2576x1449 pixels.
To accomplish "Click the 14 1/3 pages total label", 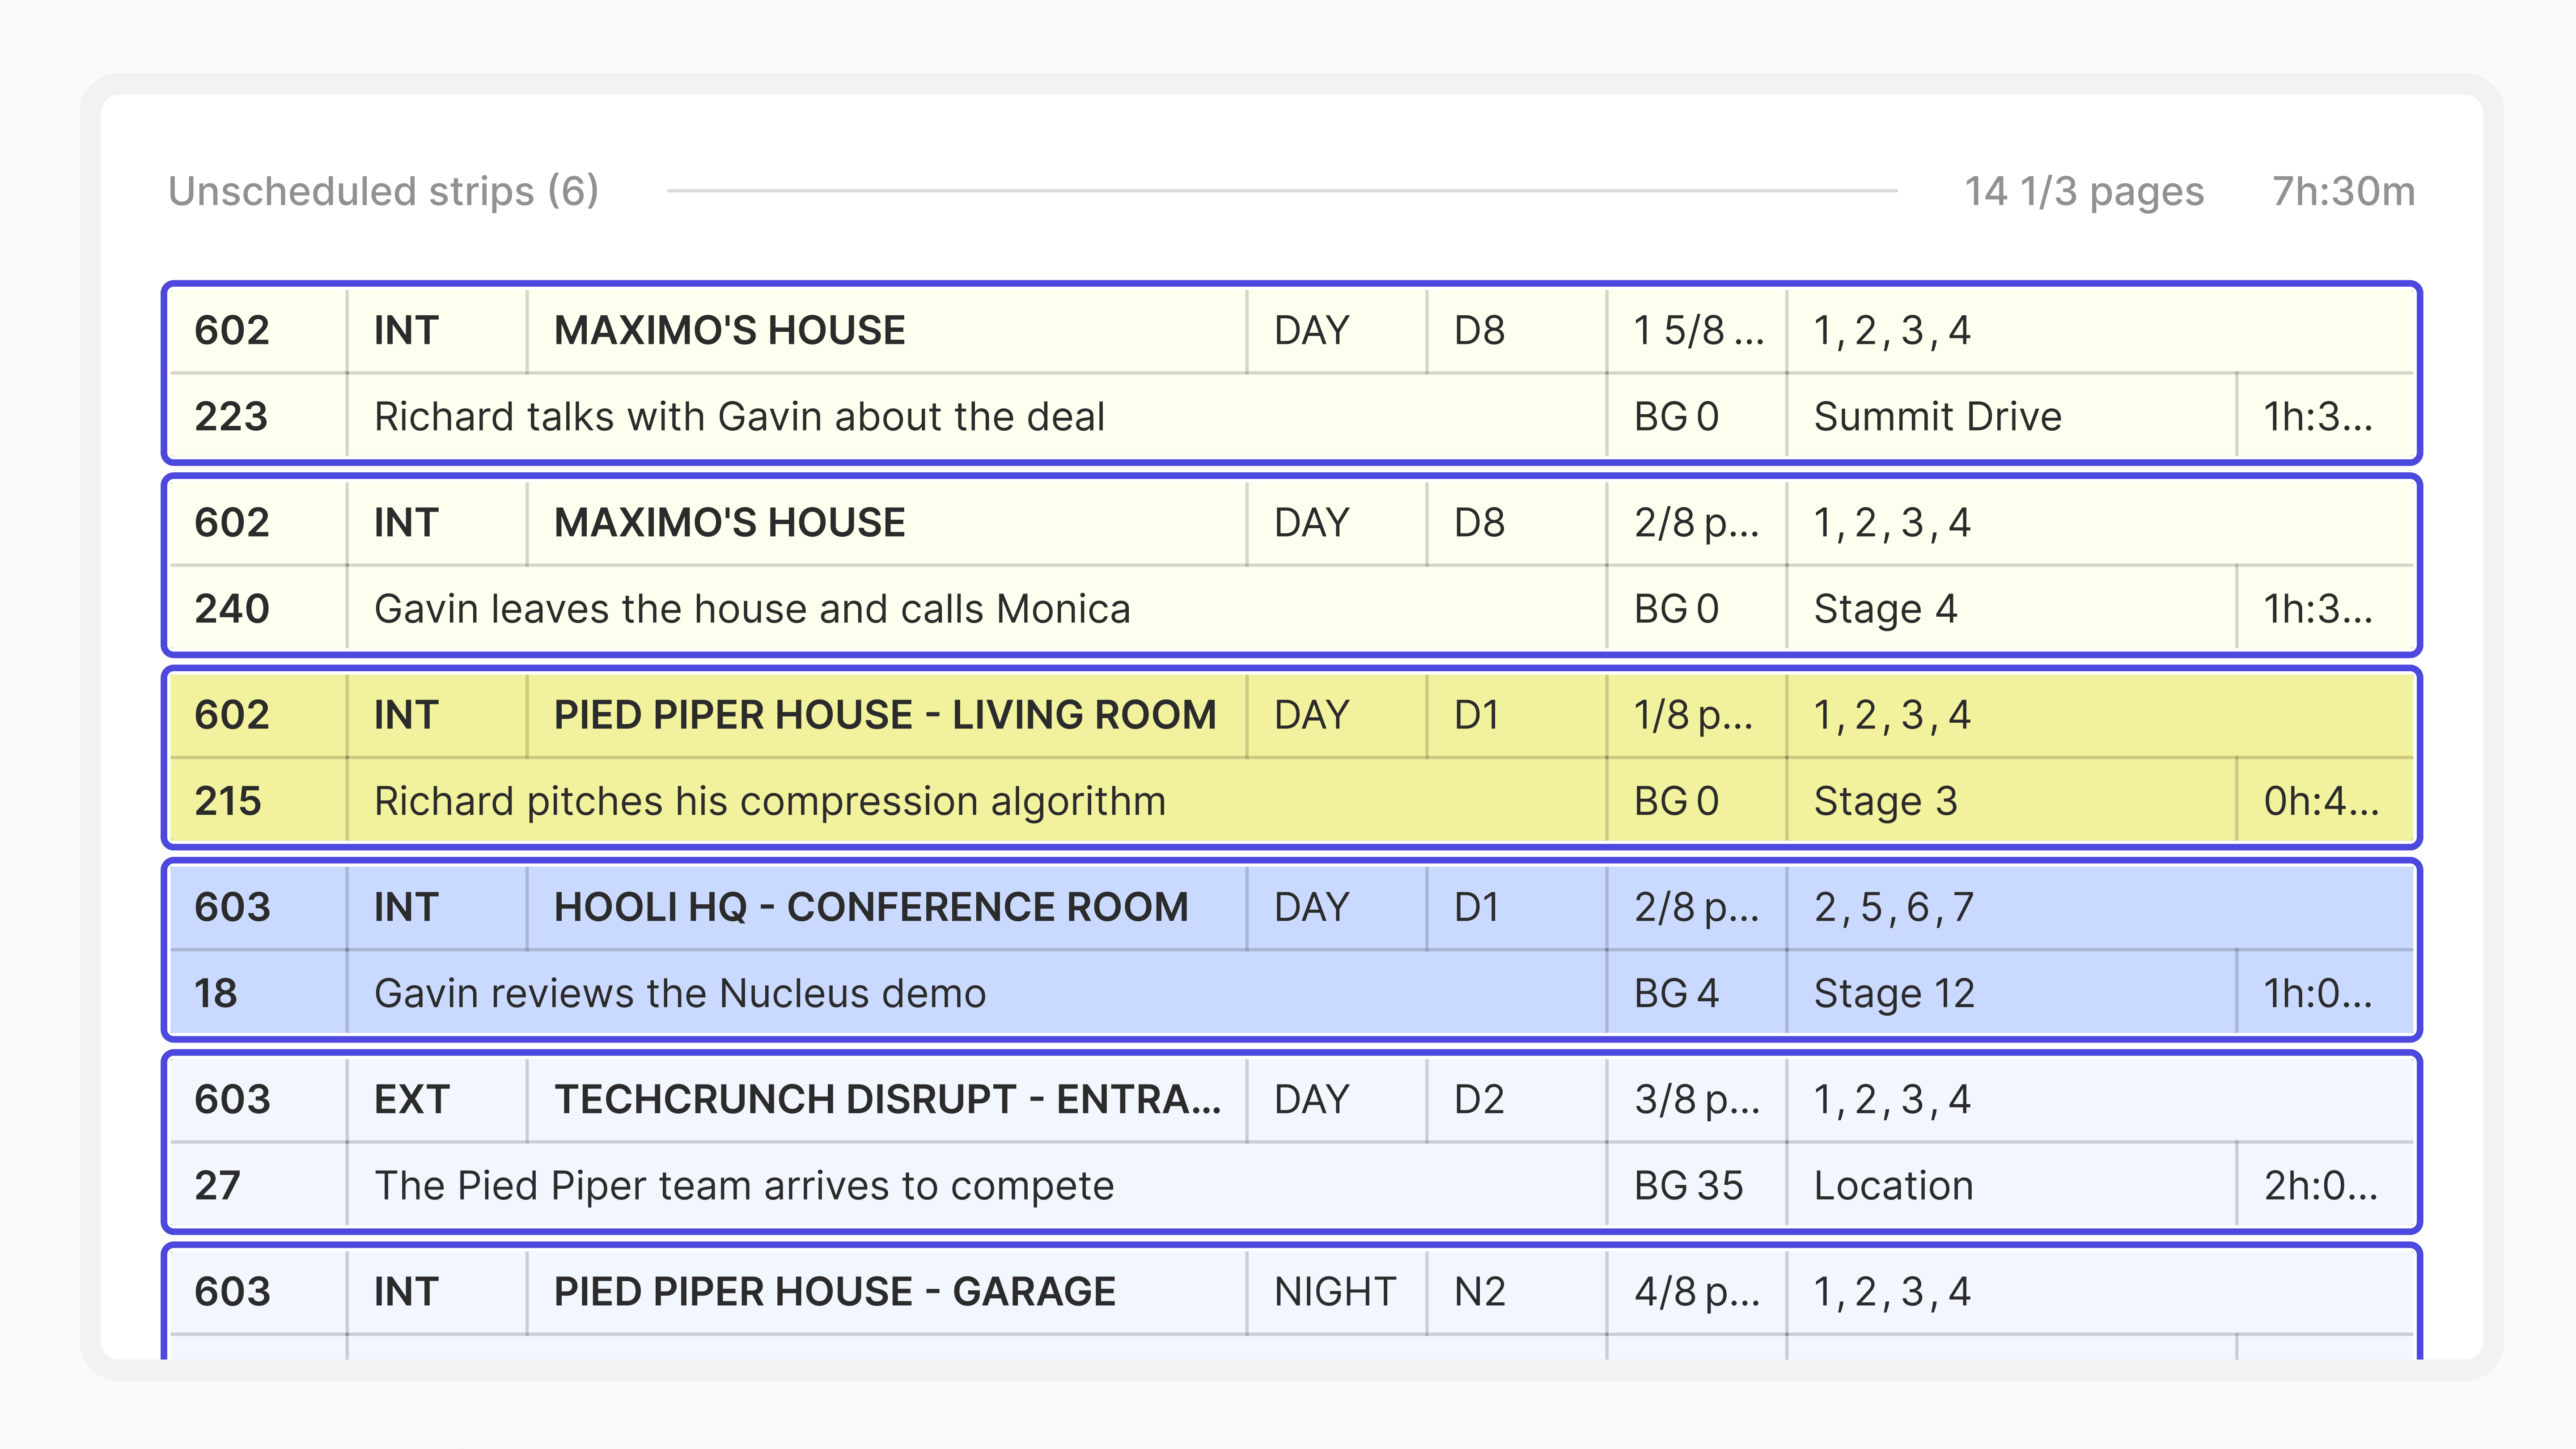I will point(2084,191).
